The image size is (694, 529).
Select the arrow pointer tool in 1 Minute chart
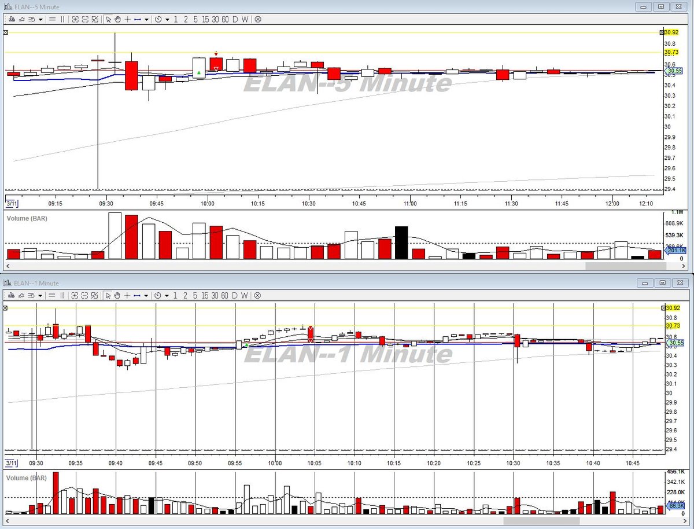[108, 295]
